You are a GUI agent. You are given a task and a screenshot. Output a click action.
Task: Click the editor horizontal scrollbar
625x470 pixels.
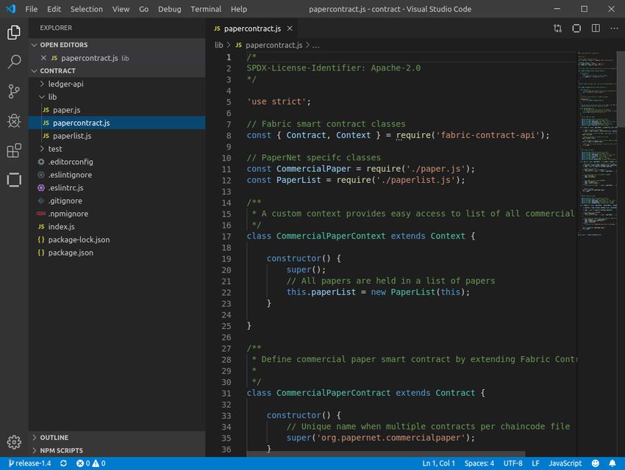pyautogui.click(x=385, y=454)
